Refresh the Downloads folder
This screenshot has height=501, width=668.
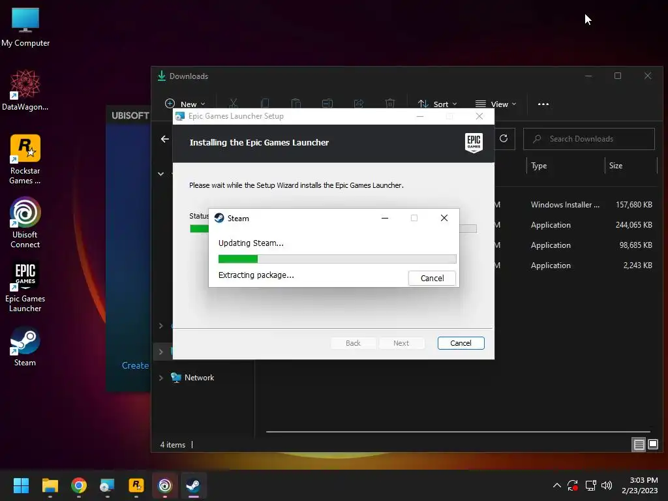point(504,138)
